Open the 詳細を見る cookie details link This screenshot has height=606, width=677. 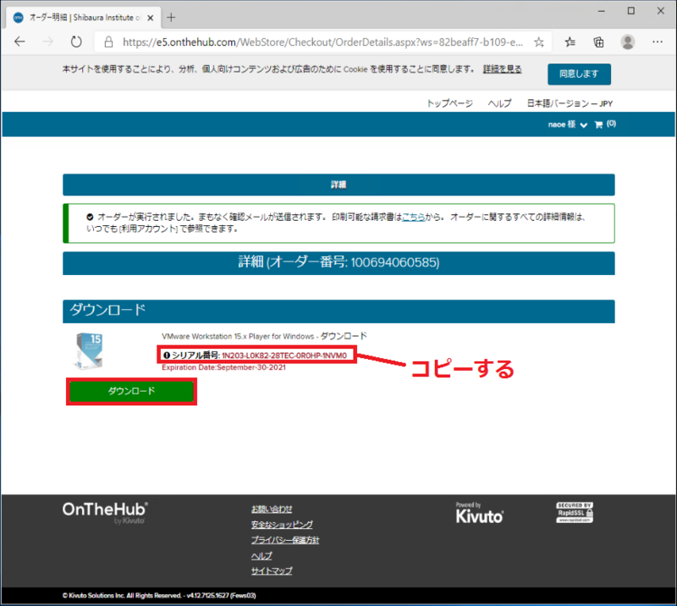502,69
